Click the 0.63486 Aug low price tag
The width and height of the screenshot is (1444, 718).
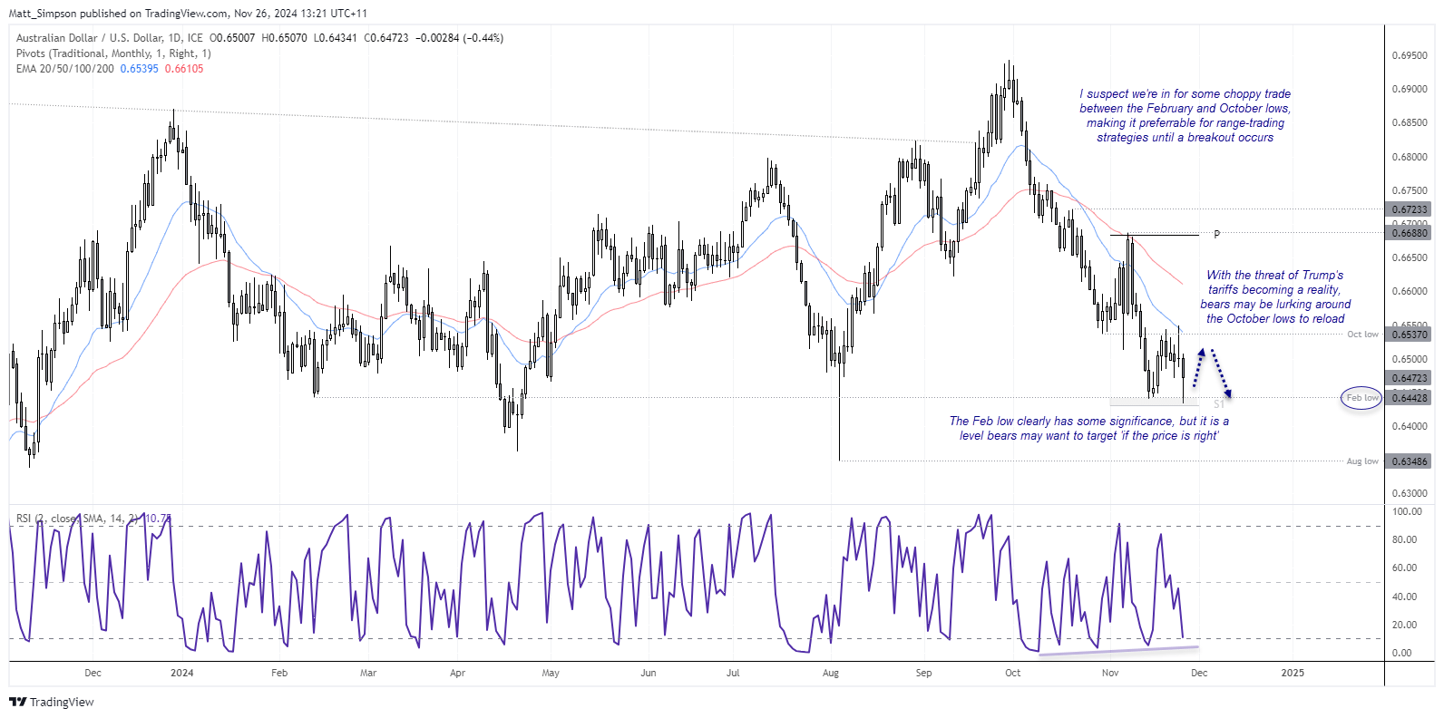click(x=1410, y=461)
